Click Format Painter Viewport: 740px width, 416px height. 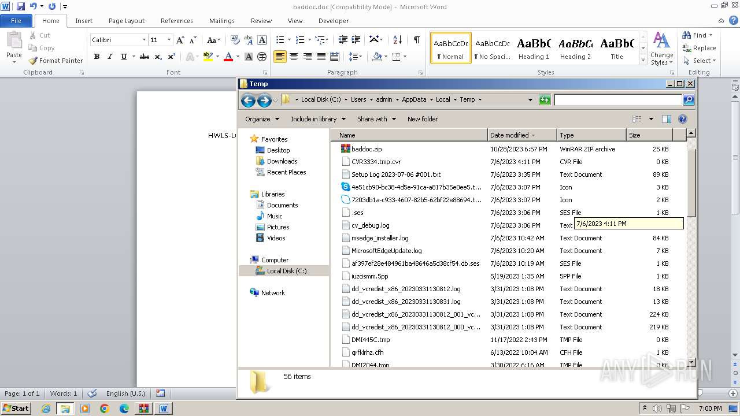tap(56, 61)
